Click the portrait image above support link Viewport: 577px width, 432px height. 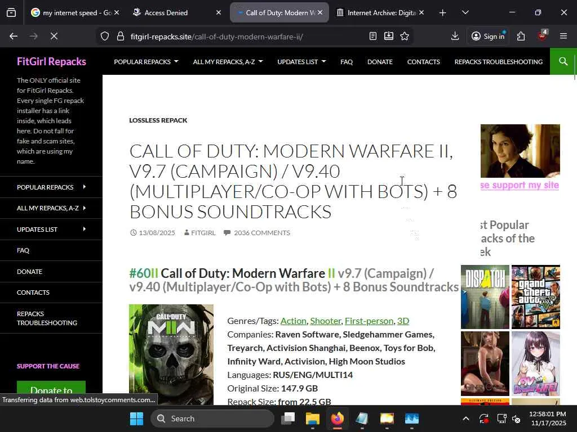(x=520, y=151)
